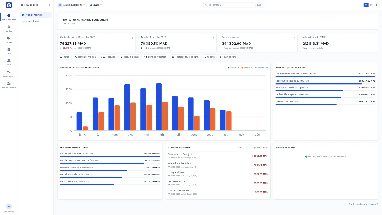382x215 pixels.
Task: Switch language to EN
Action: tap(371, 5)
